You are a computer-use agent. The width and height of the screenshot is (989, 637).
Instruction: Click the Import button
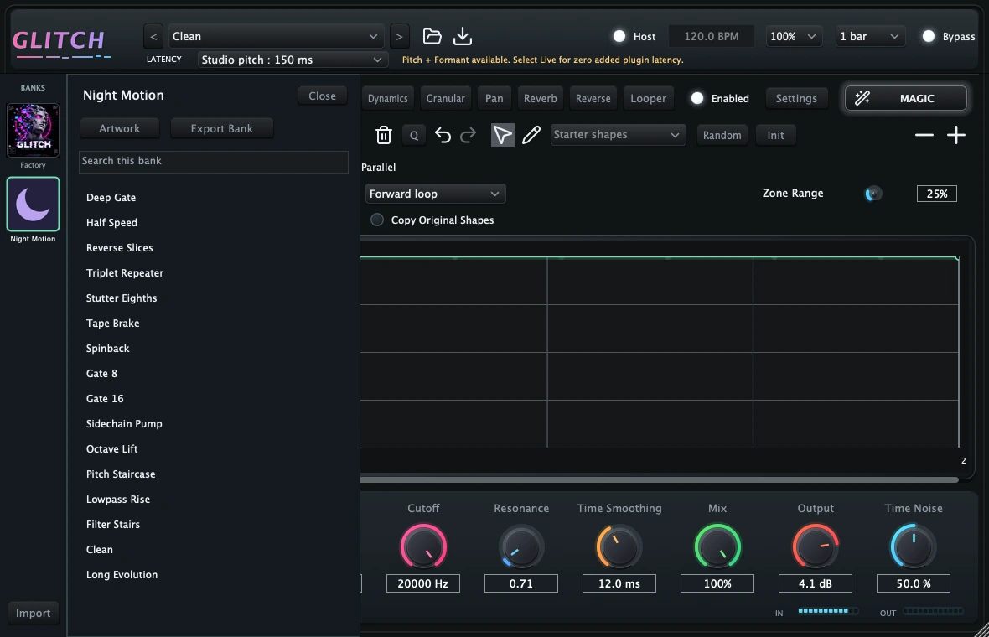coord(33,613)
